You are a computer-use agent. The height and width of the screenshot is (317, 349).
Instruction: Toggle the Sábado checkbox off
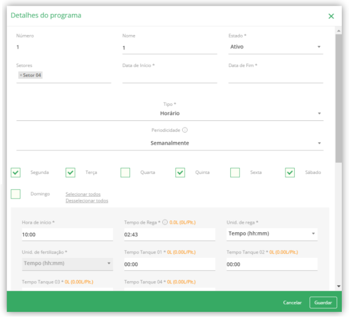click(290, 172)
